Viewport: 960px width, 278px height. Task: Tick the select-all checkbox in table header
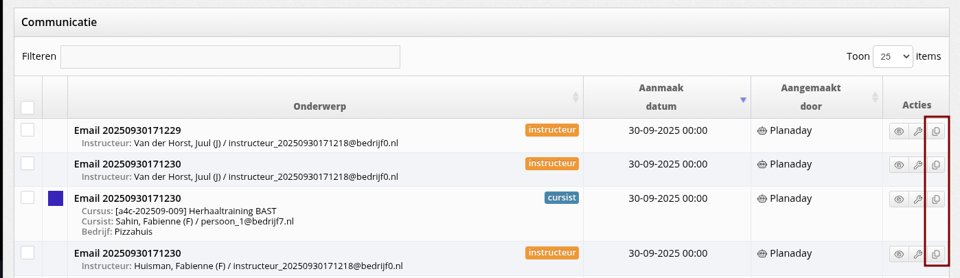(27, 108)
